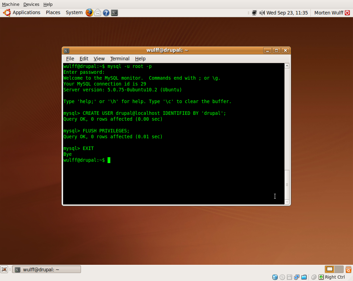
Task: Minimize the terminal window
Action: [268, 50]
